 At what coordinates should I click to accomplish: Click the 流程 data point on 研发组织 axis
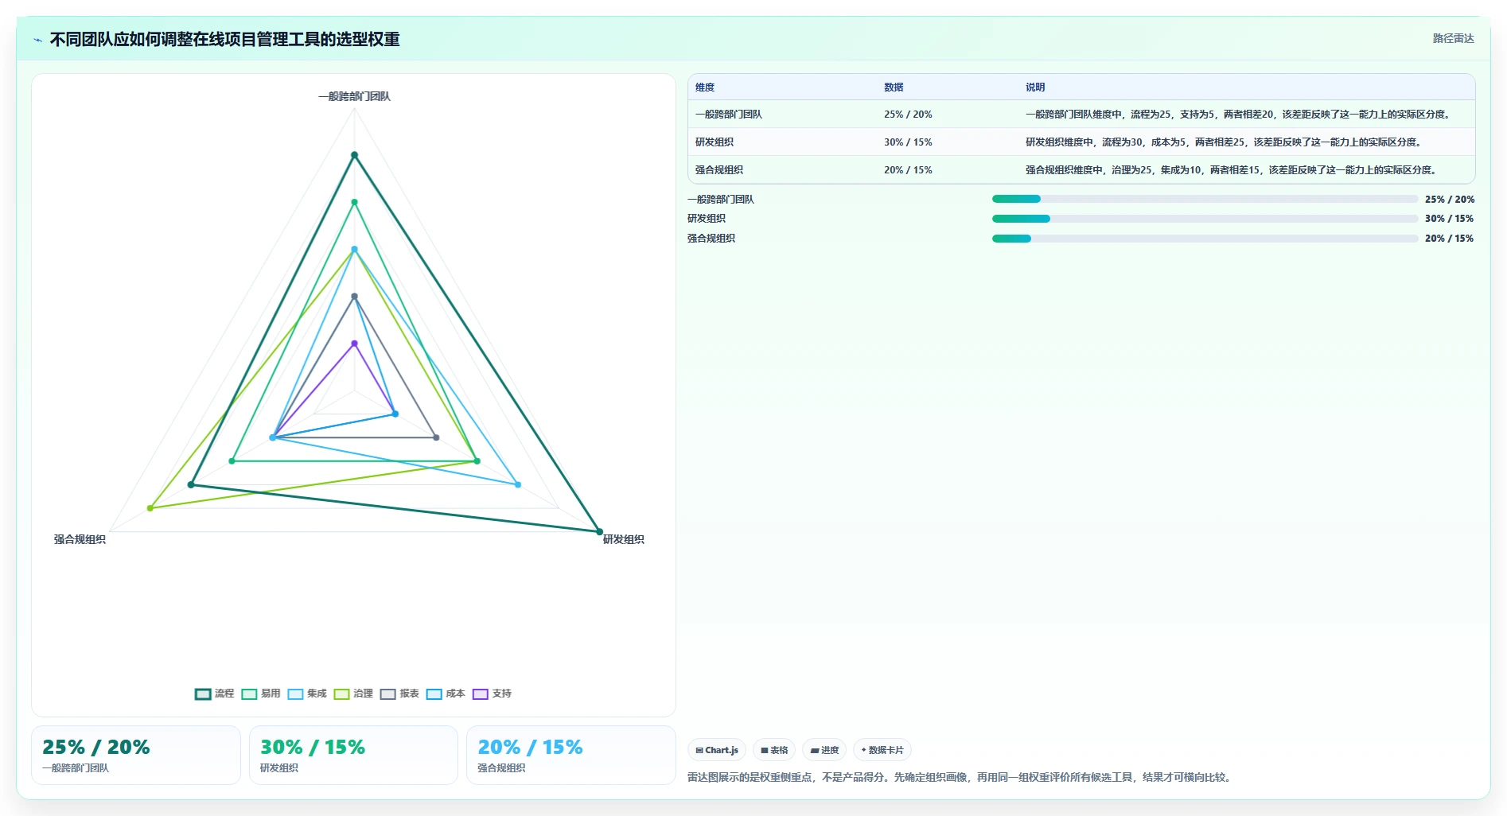point(599,531)
